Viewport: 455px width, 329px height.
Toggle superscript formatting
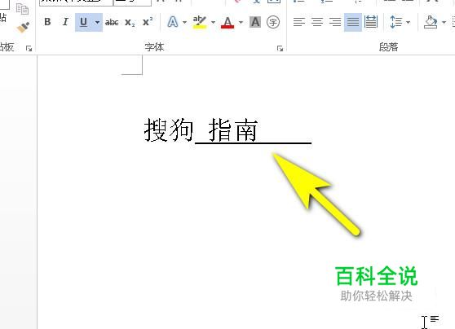coord(148,22)
